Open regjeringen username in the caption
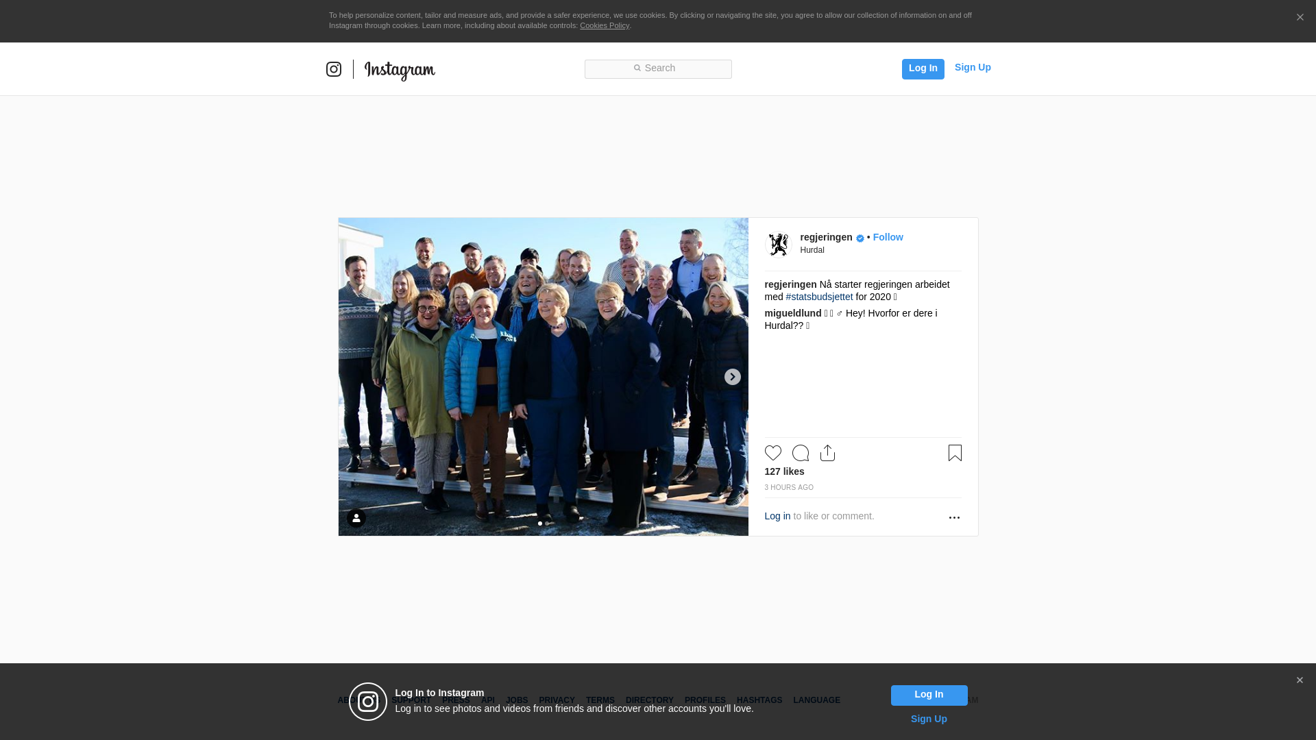This screenshot has width=1316, height=740. pos(791,284)
